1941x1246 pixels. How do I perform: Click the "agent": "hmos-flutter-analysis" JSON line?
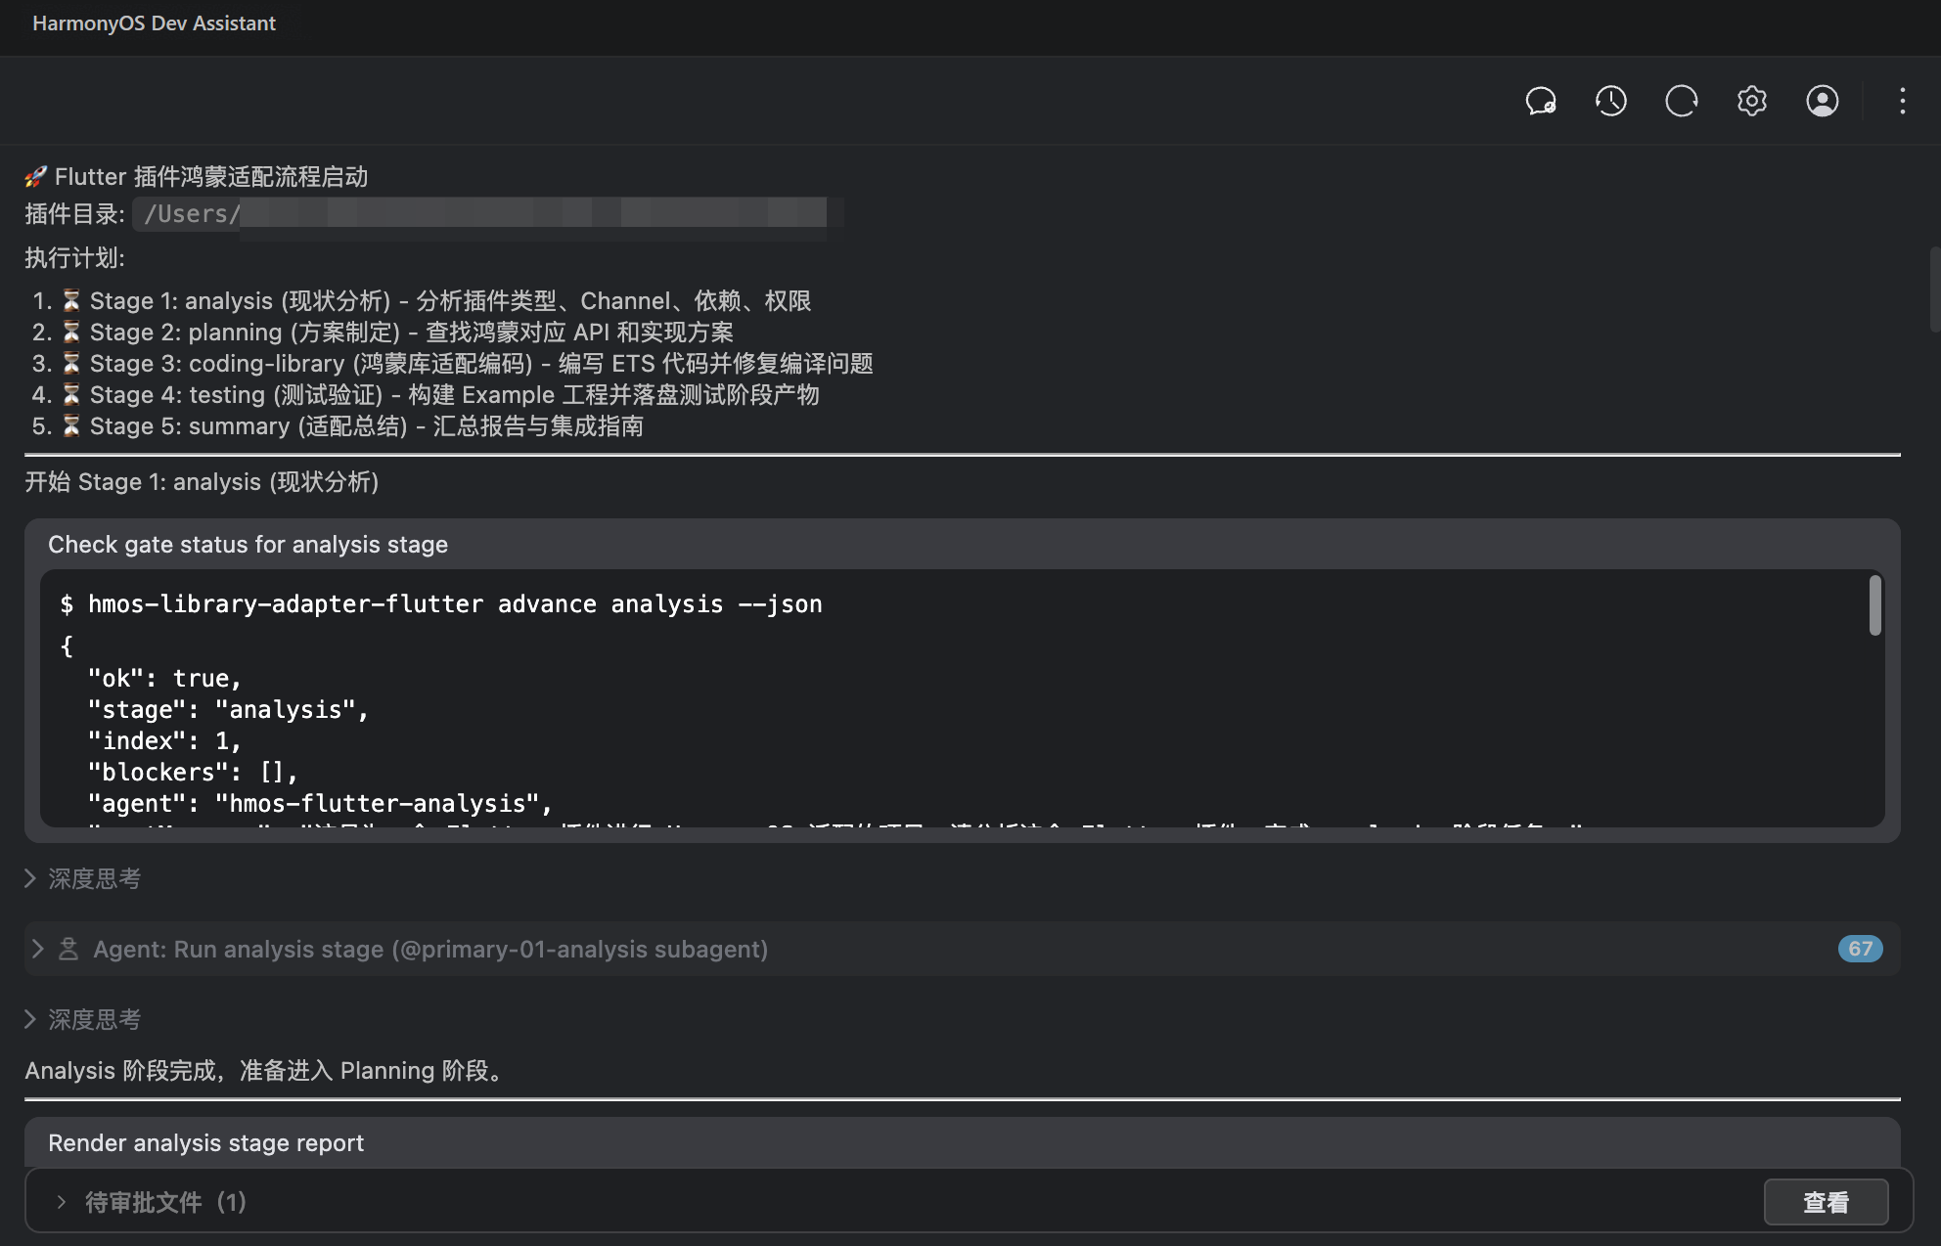(x=320, y=804)
